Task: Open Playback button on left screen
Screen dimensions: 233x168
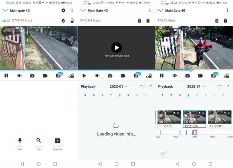Action: 58,140
